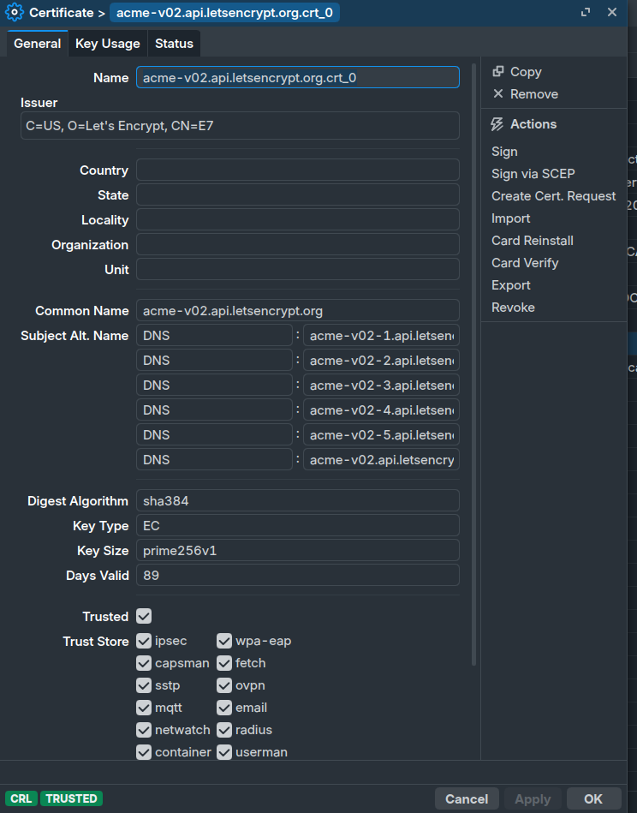Open DNS type for acme-v02-5 alt name
Screen dimensions: 637x813
pyautogui.click(x=214, y=435)
